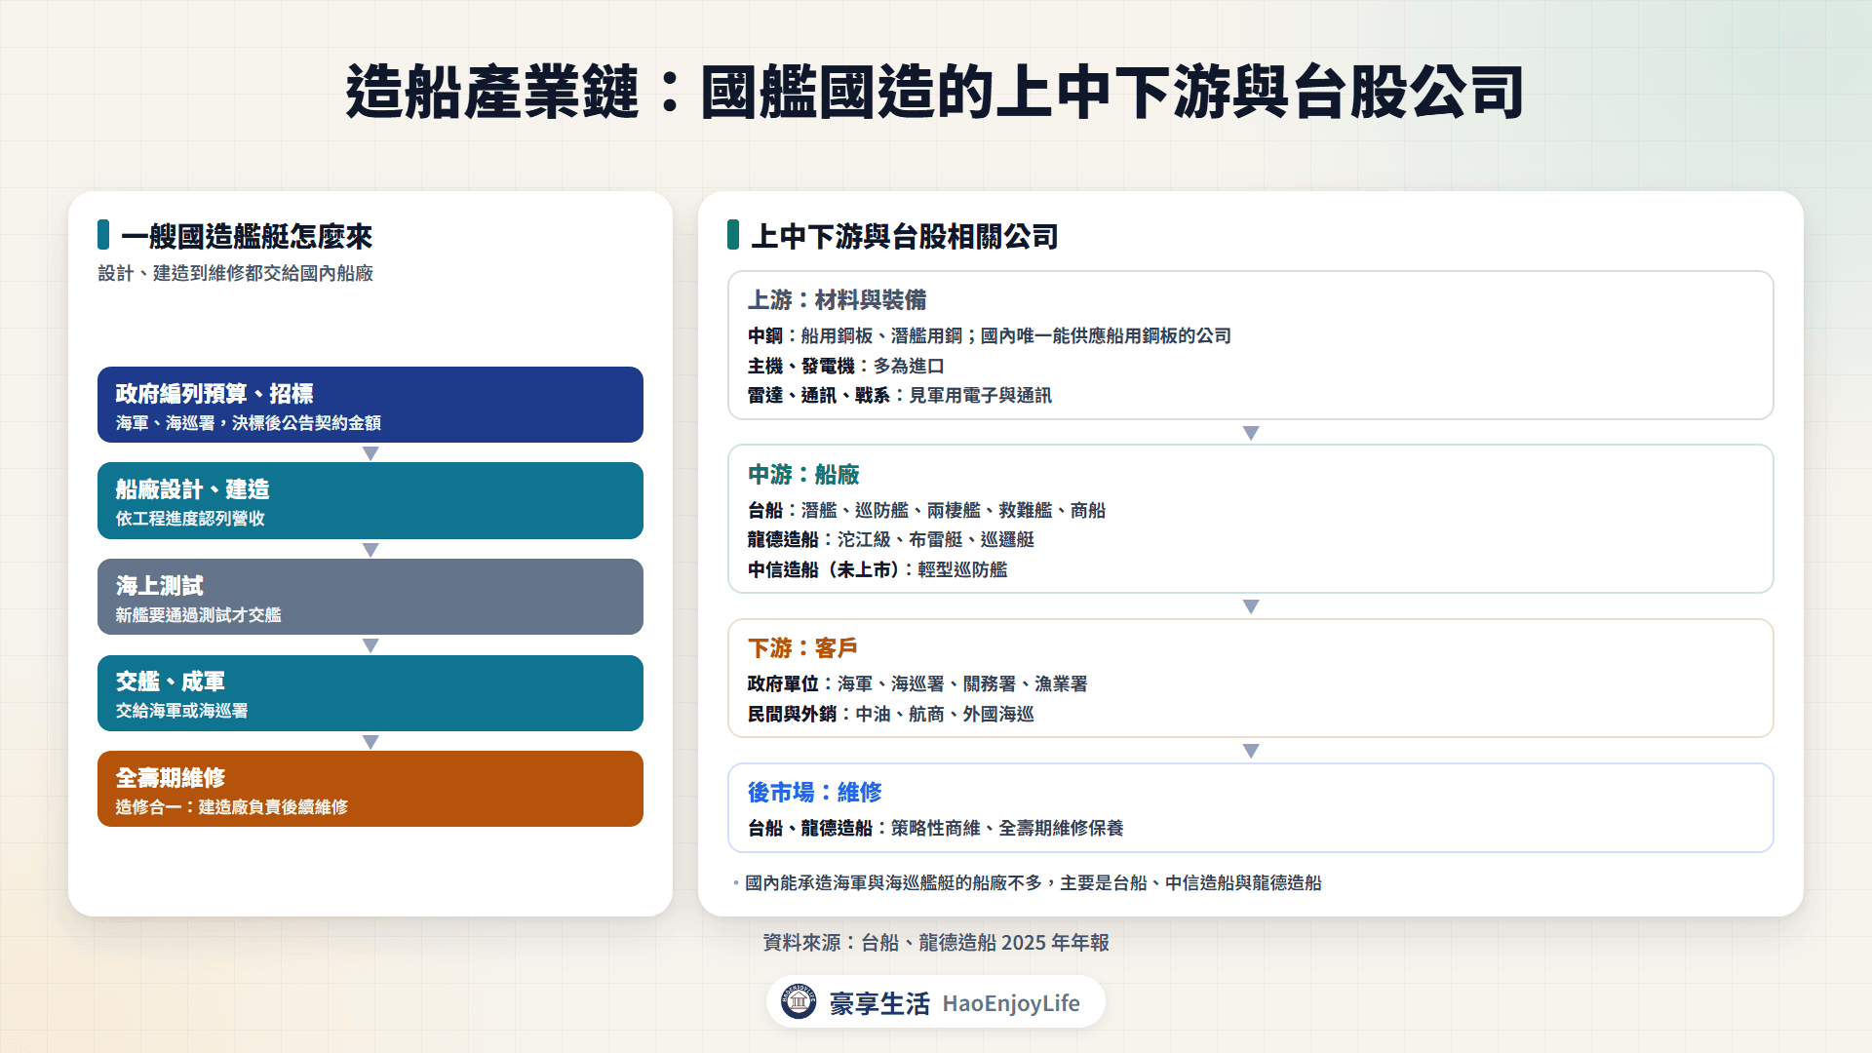Click the 上游：材料與裝備 heading

tap(837, 300)
